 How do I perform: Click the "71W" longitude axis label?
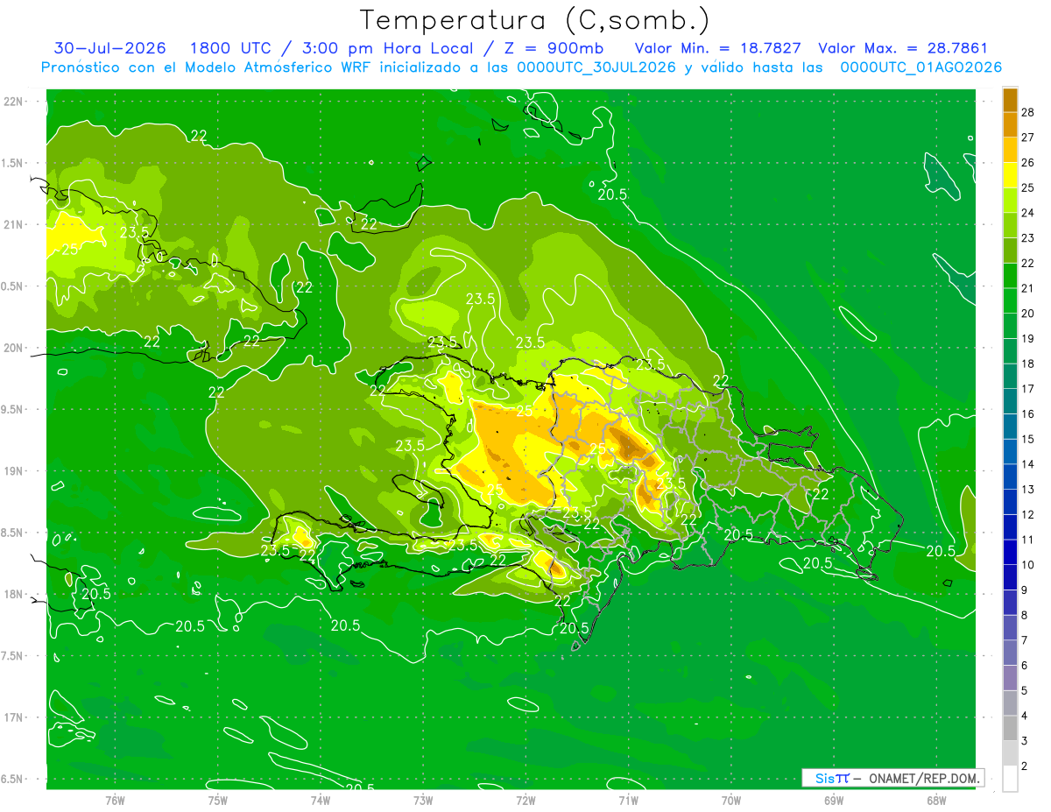pos(628,800)
